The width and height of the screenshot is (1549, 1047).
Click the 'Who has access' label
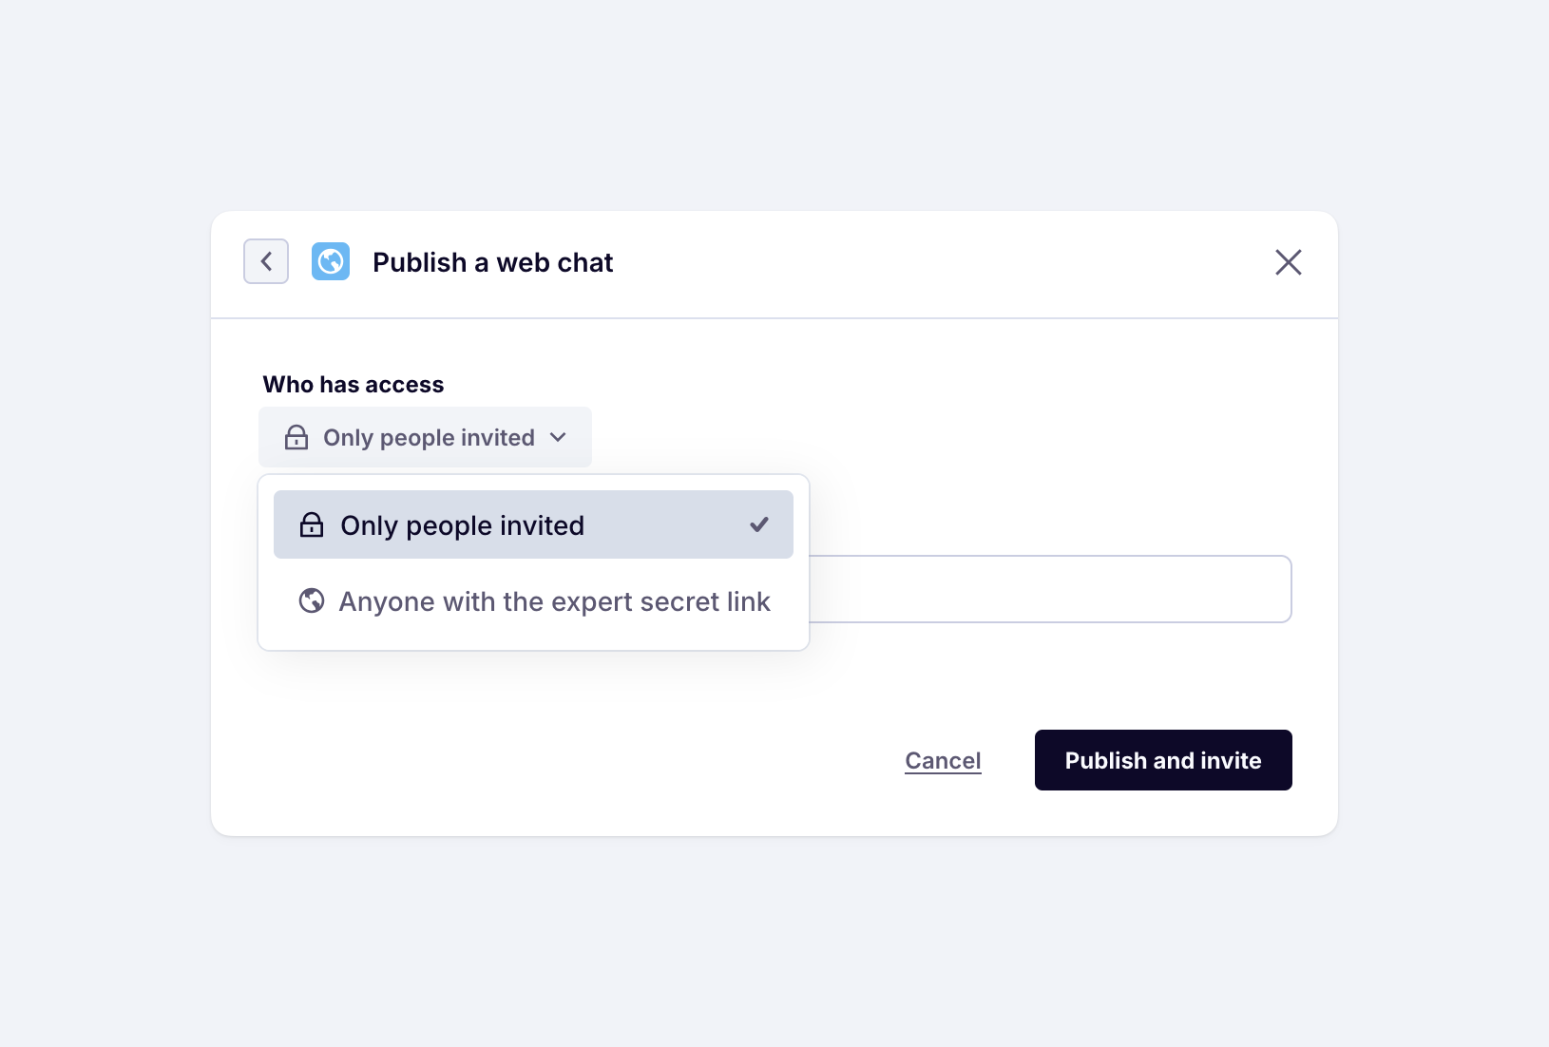coord(354,384)
